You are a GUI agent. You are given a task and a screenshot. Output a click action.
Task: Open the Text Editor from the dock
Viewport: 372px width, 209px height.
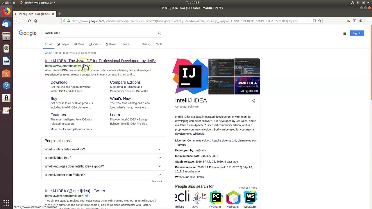click(x=6, y=111)
